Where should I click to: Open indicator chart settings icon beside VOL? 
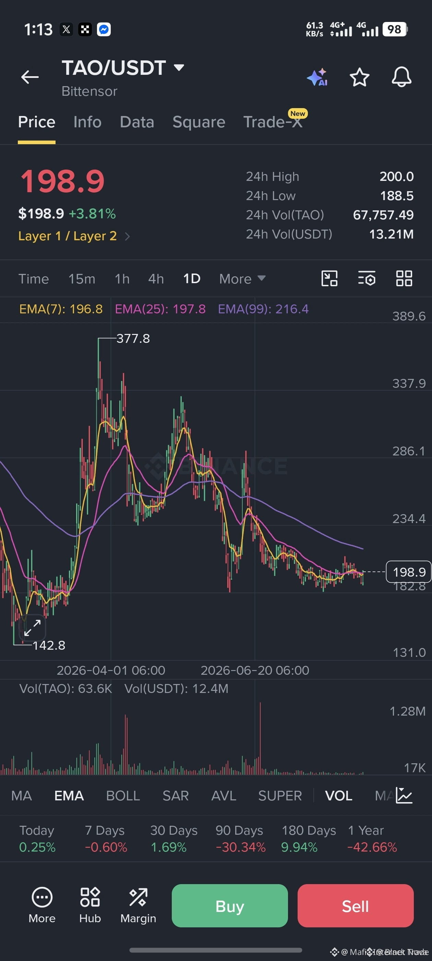[404, 795]
